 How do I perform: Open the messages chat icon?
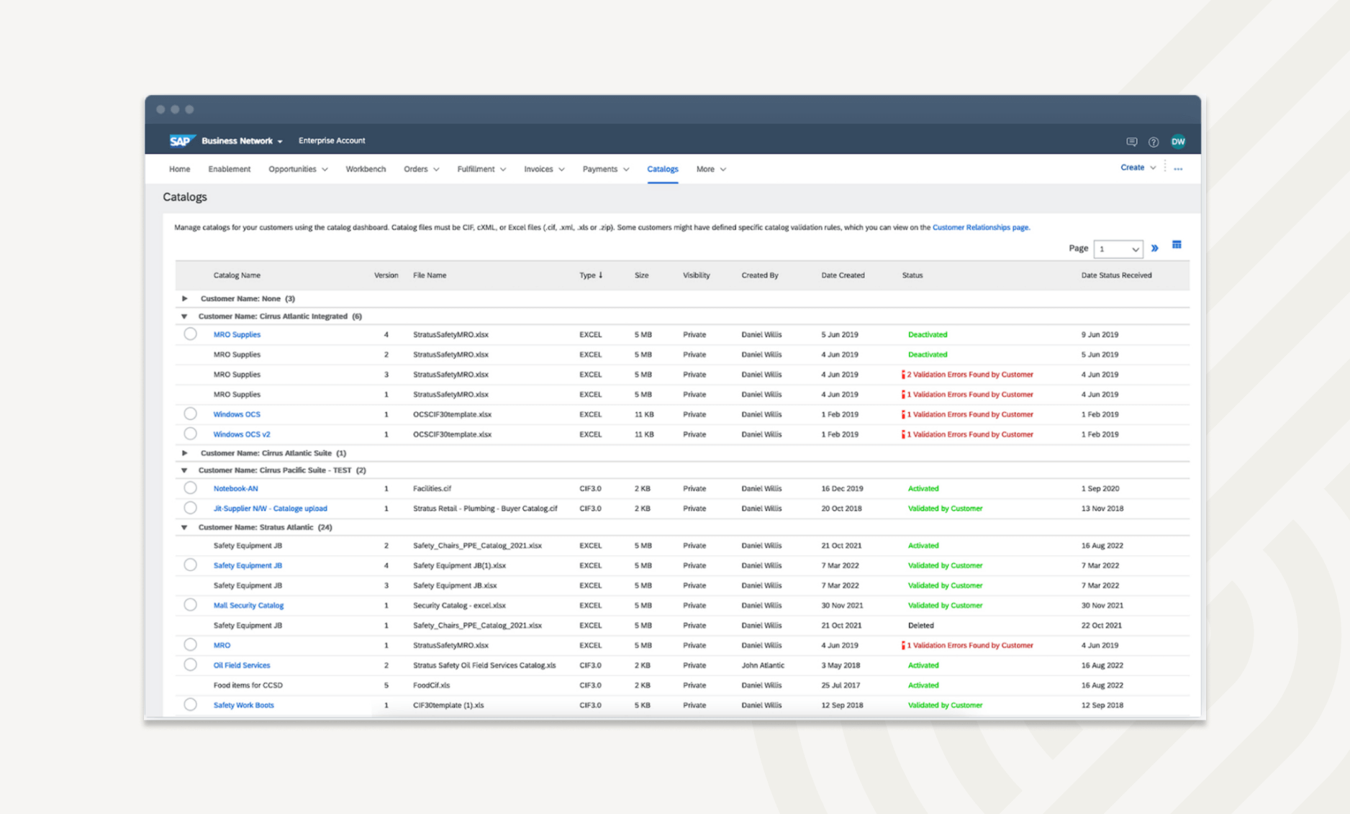pyautogui.click(x=1131, y=142)
